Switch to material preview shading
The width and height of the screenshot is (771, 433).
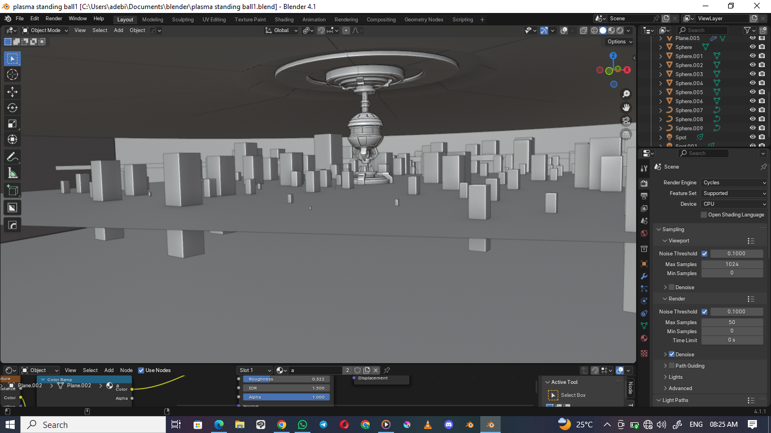(x=611, y=30)
